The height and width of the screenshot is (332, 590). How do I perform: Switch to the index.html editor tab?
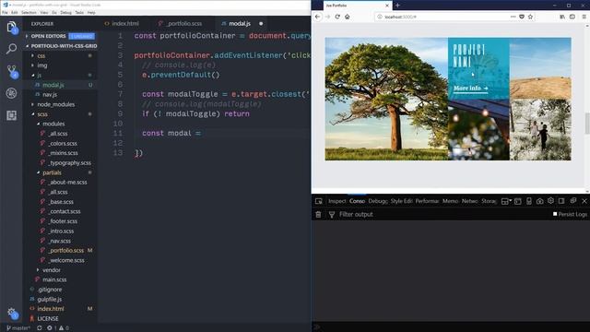(122, 23)
